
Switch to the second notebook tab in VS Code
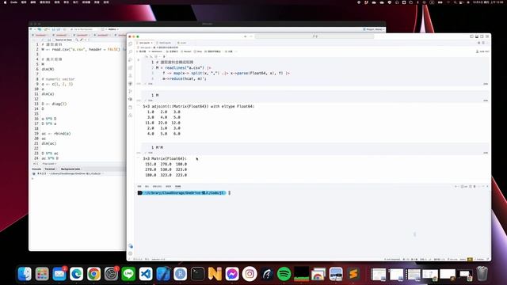click(165, 43)
